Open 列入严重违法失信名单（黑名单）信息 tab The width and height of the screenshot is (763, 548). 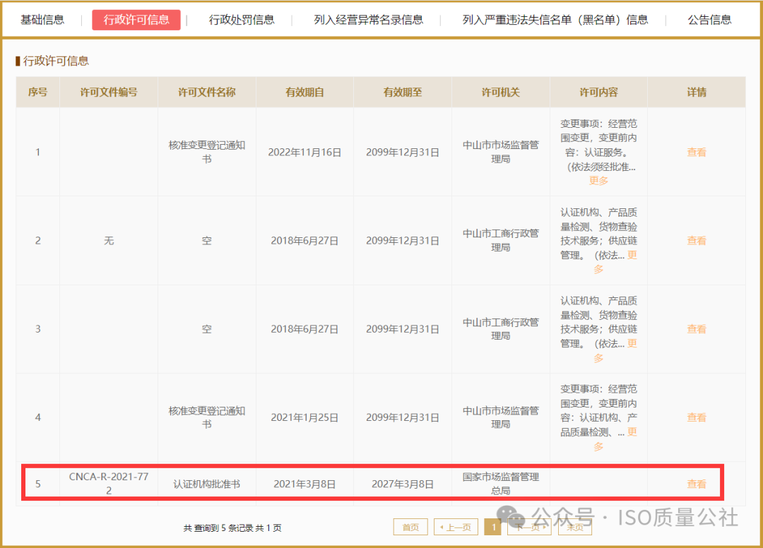(x=555, y=20)
